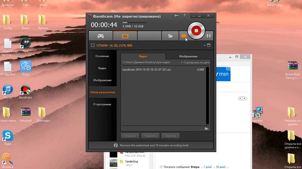Open the Ярлыки desktop folder
302x169 pixels.
coord(43,22)
